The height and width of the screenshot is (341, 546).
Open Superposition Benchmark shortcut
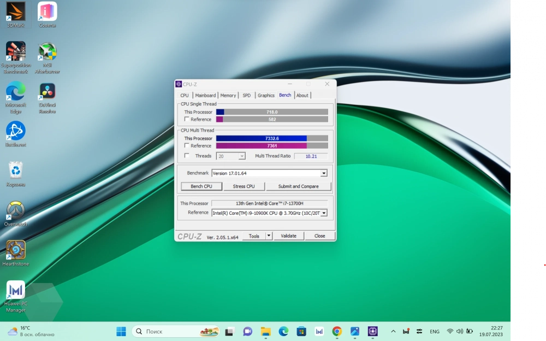coord(15,52)
